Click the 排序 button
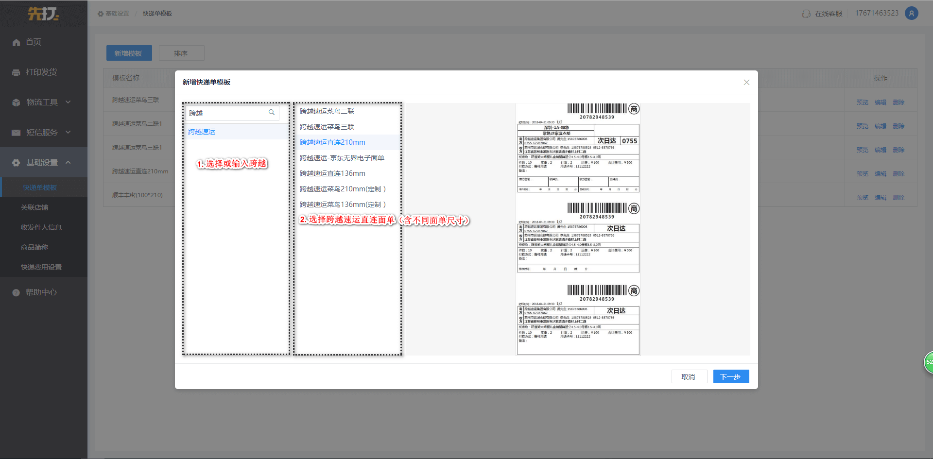This screenshot has height=459, width=933. [181, 53]
